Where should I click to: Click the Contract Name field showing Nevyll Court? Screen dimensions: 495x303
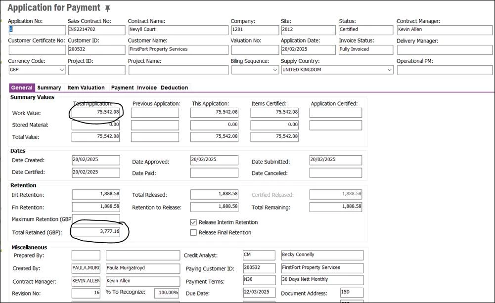click(x=179, y=30)
